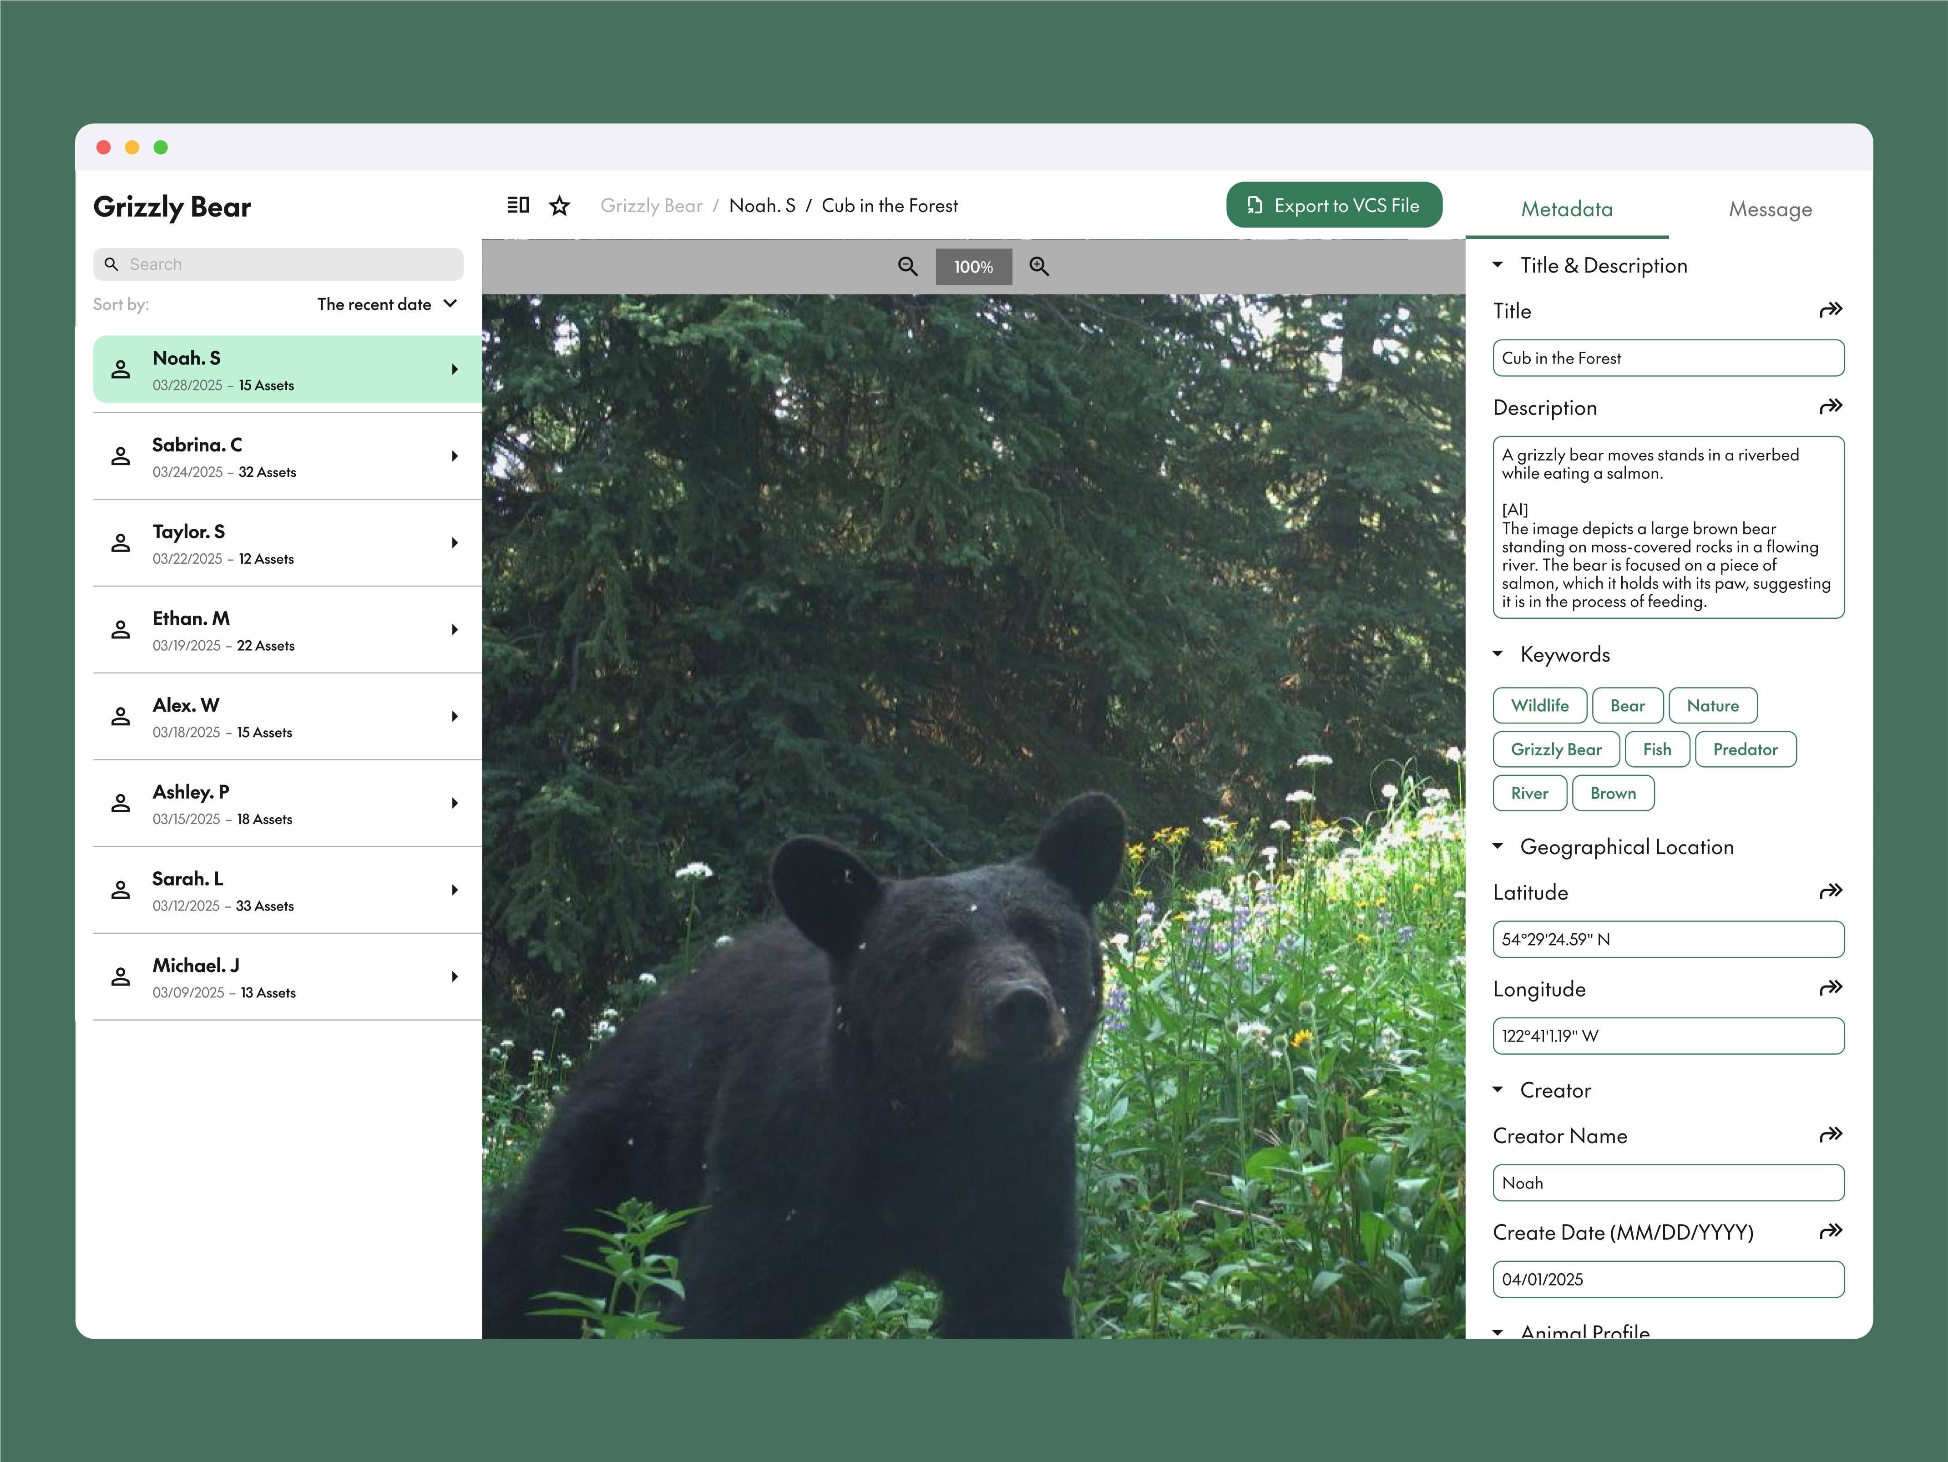
Task: Collapse the Keywords section
Action: 1498,653
